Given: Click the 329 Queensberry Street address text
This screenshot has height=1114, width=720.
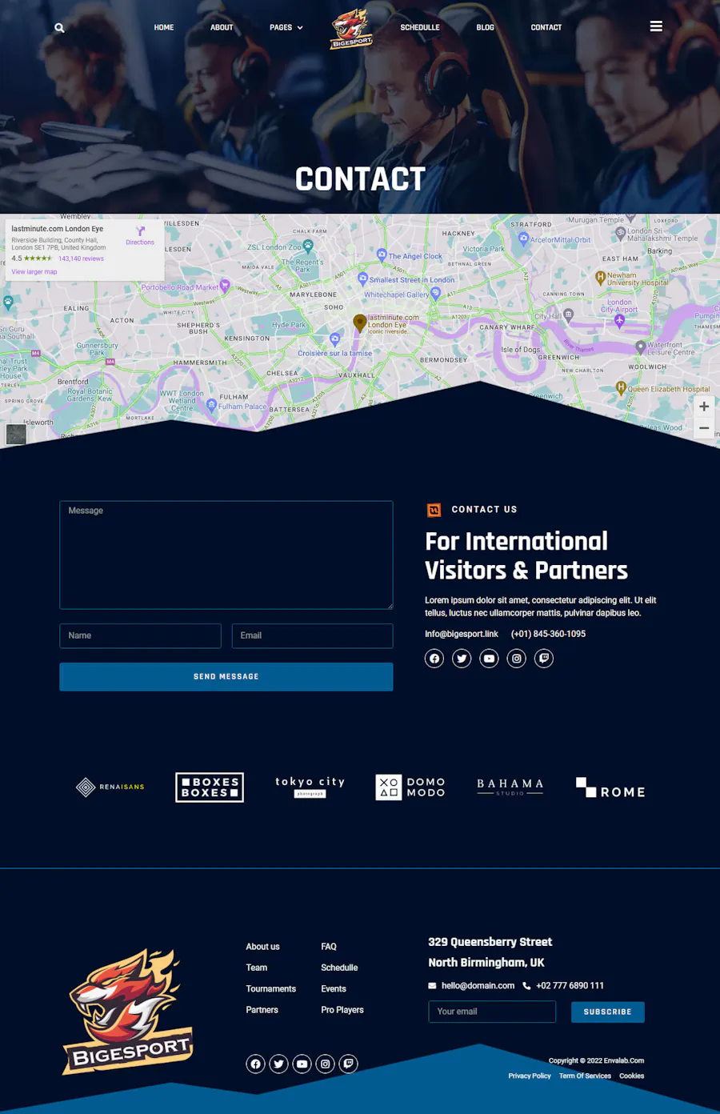Looking at the screenshot, I should pos(490,942).
